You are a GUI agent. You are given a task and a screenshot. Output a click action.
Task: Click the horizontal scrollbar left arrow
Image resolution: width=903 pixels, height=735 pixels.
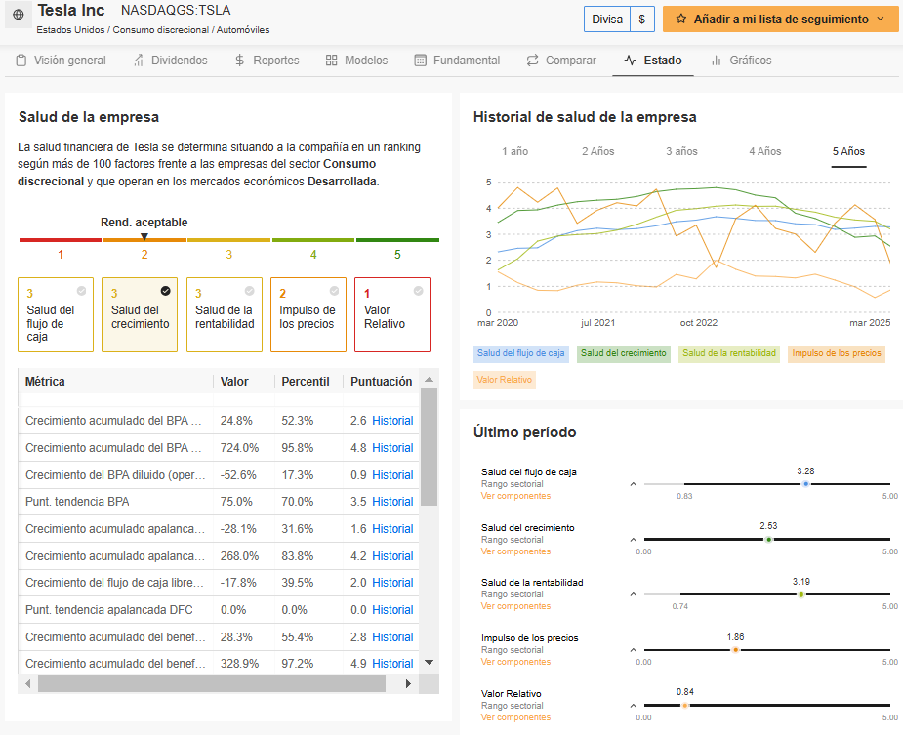click(x=28, y=683)
